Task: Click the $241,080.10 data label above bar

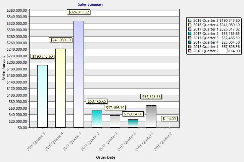Action: (x=60, y=40)
